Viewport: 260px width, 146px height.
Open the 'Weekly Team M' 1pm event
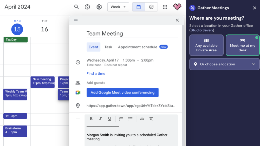(15, 94)
